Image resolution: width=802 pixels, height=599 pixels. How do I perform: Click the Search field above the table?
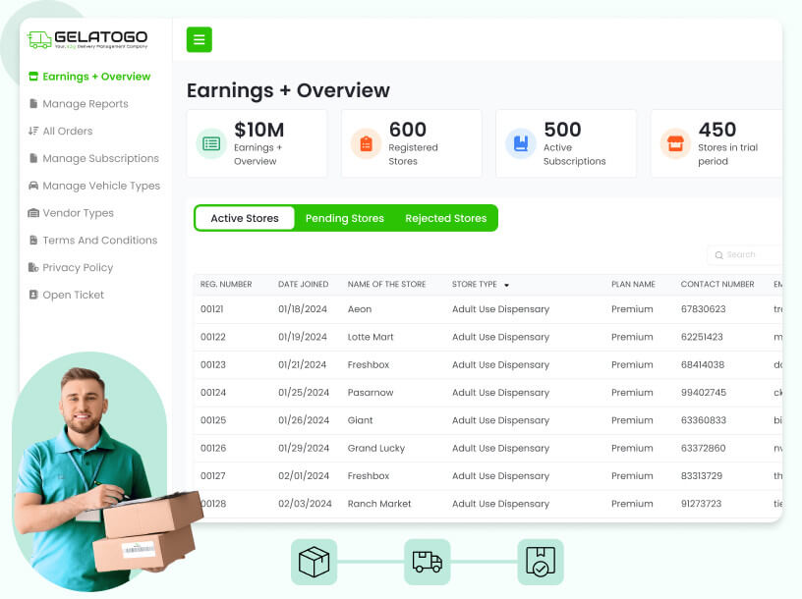pyautogui.click(x=745, y=254)
